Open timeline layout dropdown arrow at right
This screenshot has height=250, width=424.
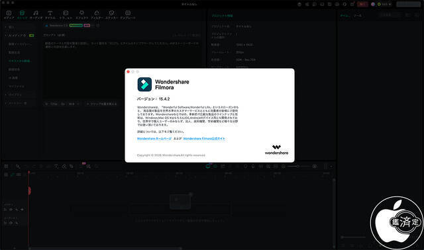click(x=331, y=167)
